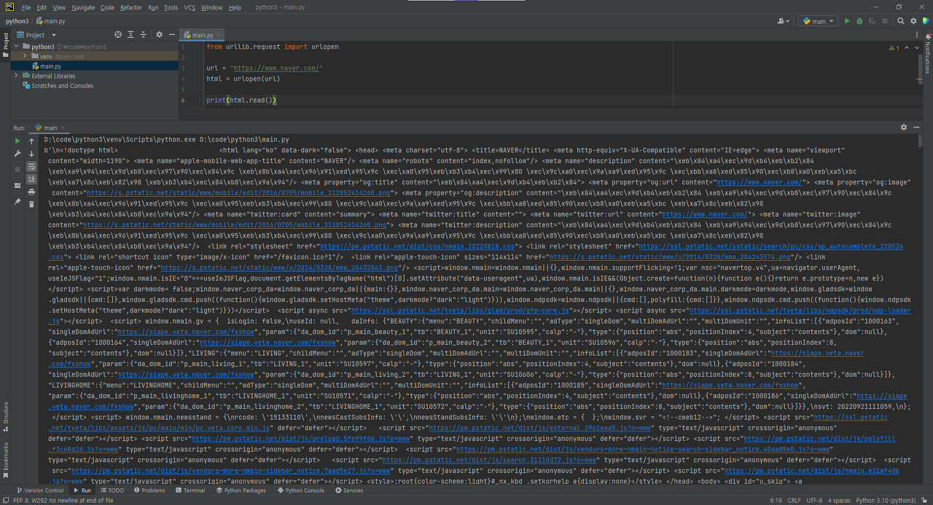Open the File menu
The height and width of the screenshot is (505, 933).
[x=26, y=7]
